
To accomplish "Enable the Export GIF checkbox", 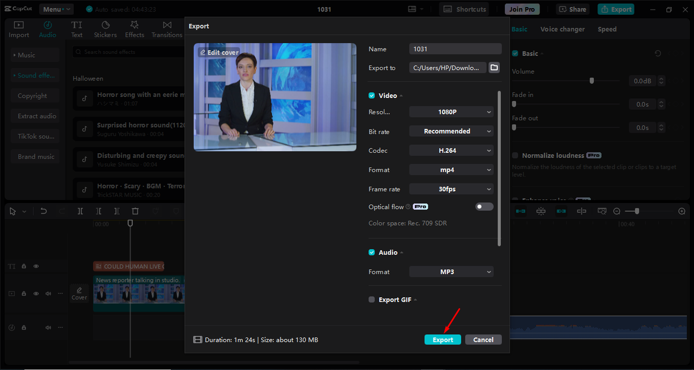I will click(x=372, y=300).
